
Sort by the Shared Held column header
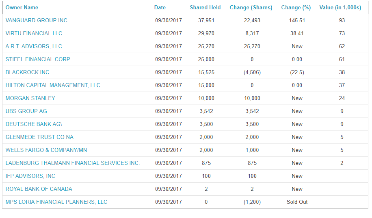[205, 7]
